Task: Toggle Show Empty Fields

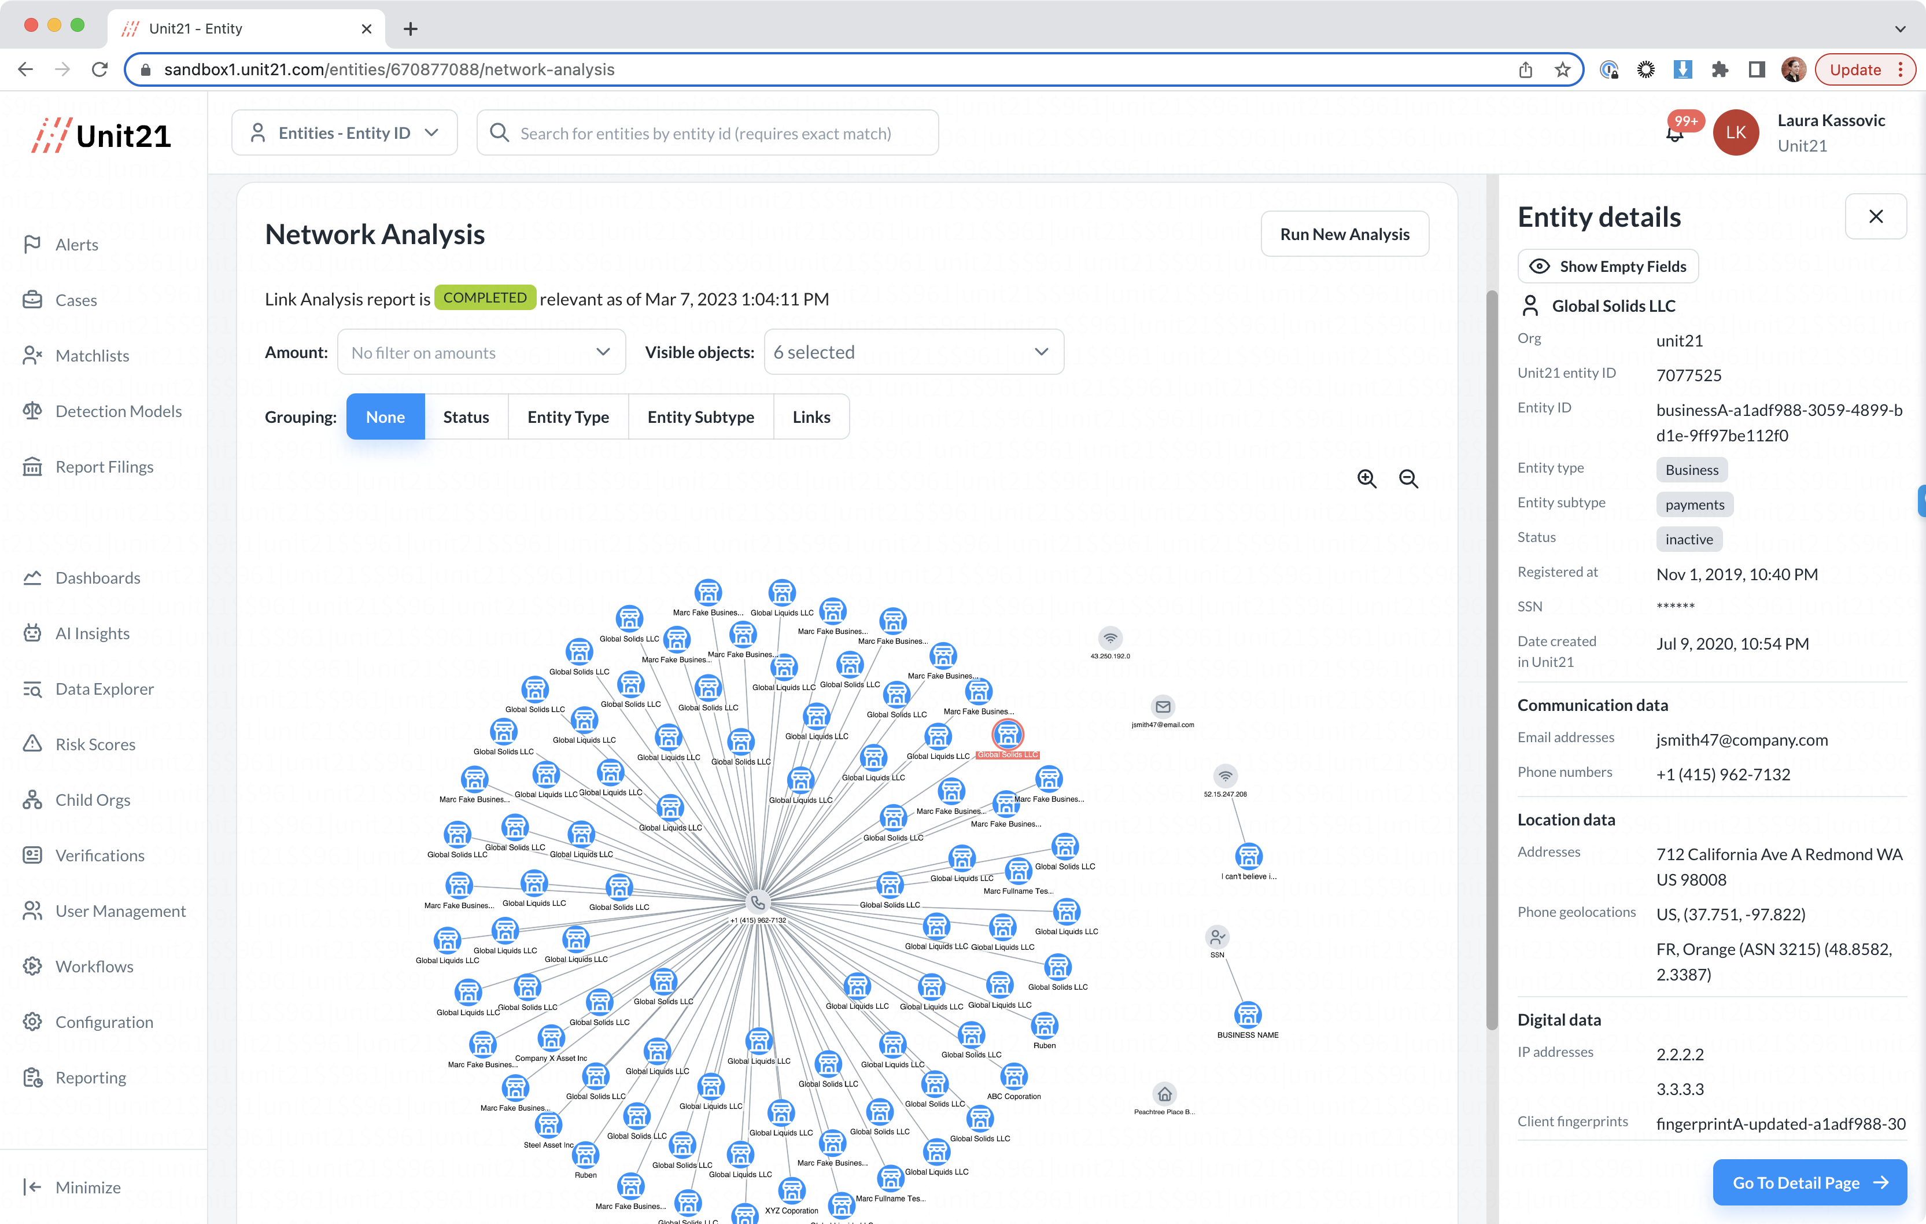Action: (1608, 267)
